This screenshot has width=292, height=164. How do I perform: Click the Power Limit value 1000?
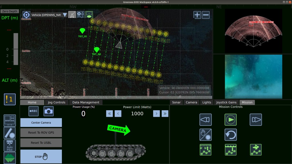coord(137,114)
